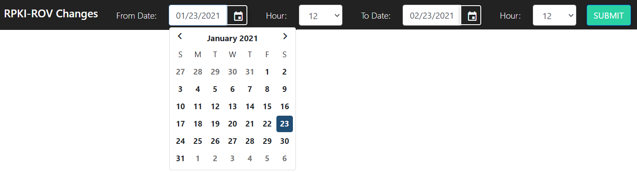Viewport: 637px width, 172px height.
Task: Select January 1 in the calendar
Action: [267, 72]
